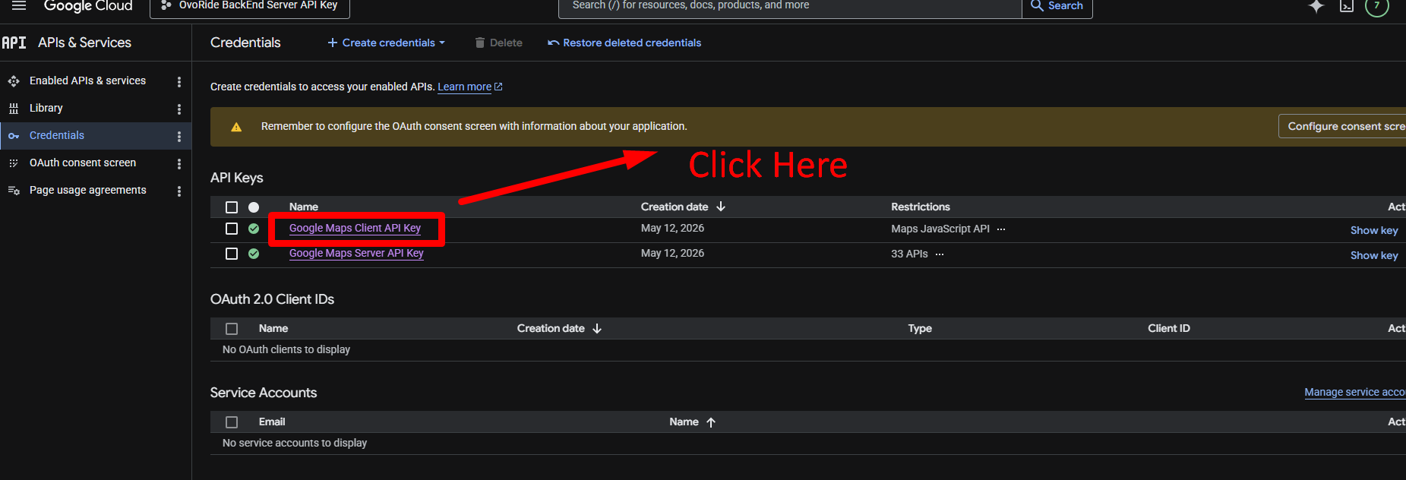The height and width of the screenshot is (480, 1406).
Task: Click the OAuth Type column header
Action: tap(920, 328)
